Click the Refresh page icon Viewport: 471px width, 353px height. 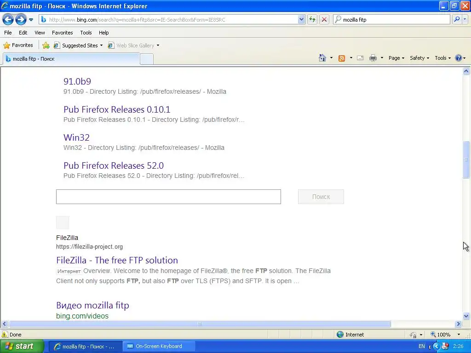312,19
